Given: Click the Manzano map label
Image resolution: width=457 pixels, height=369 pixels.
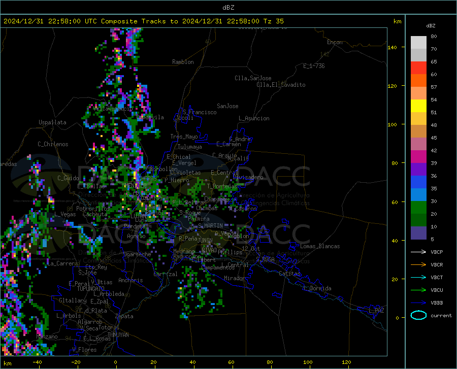Looking at the screenshot, I should click(47, 337).
